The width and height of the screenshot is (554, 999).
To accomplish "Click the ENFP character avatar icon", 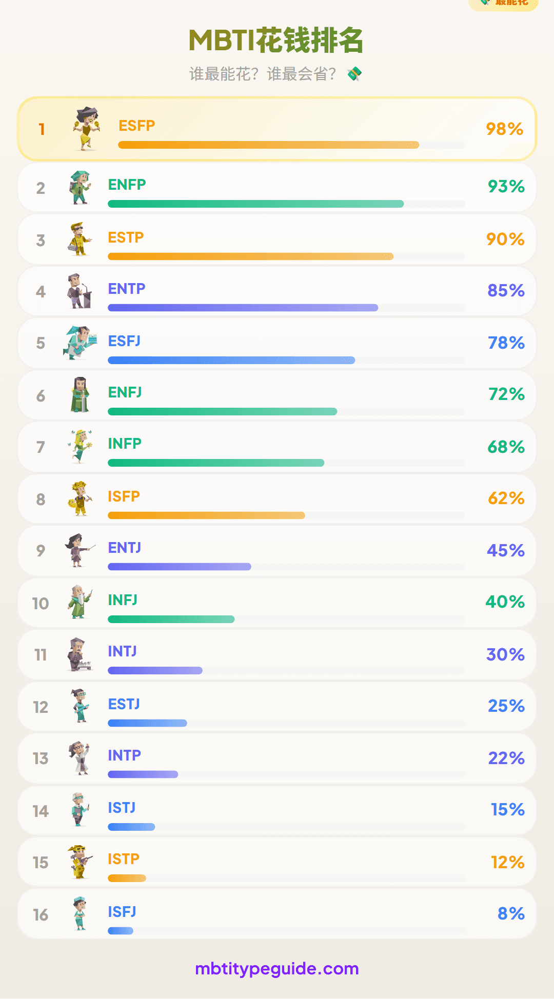I will click(80, 188).
